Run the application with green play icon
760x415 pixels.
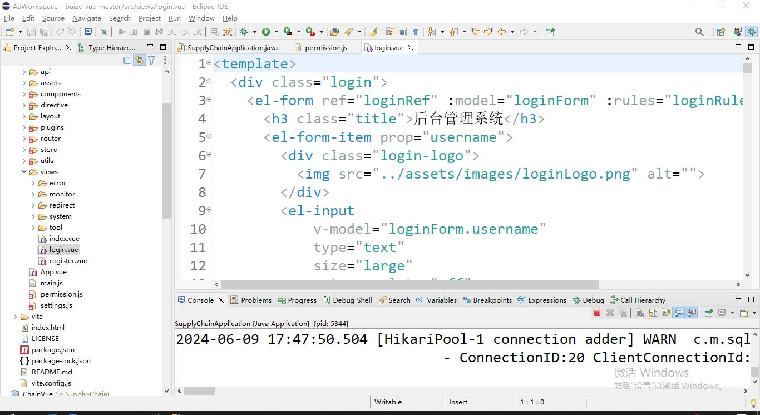pos(266,32)
